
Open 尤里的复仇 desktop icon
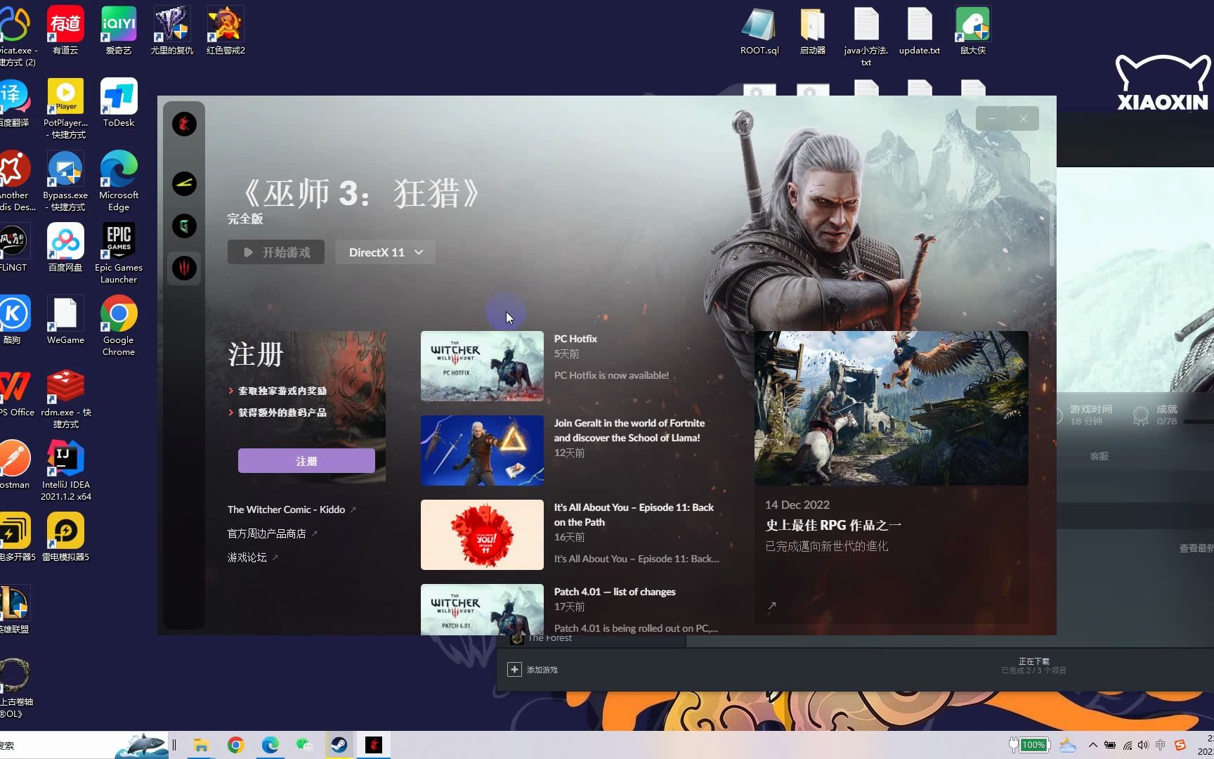coord(172,30)
